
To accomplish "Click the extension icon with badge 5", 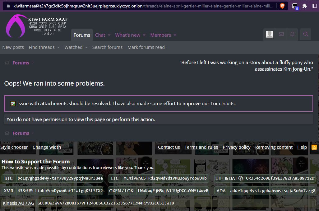I will click(295, 6).
